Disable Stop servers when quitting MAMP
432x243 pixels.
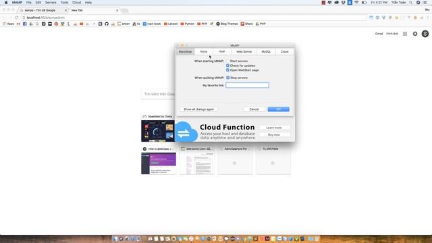tap(227, 78)
